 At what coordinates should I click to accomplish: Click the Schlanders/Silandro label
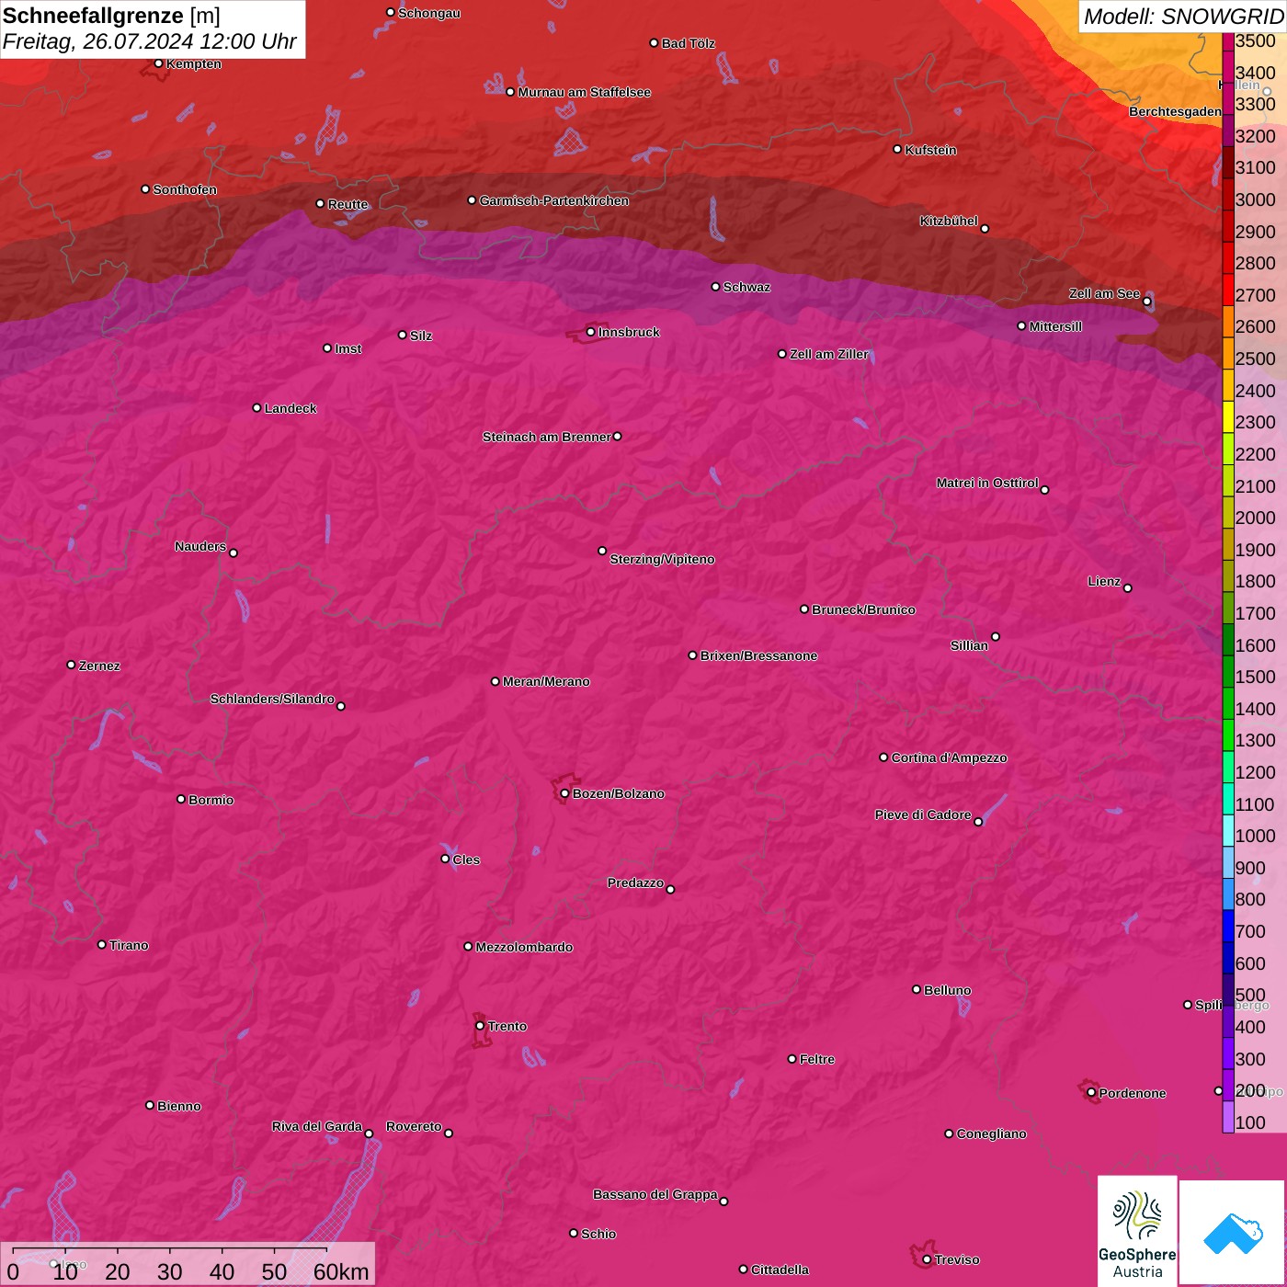coord(272,699)
